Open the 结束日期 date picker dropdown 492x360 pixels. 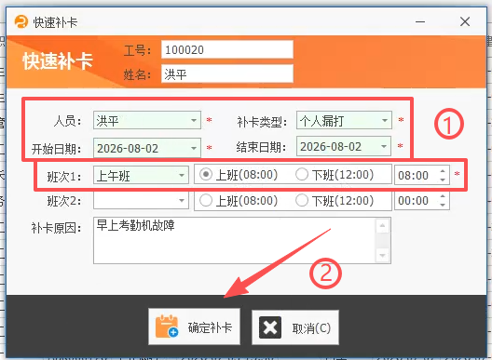[x=384, y=146]
